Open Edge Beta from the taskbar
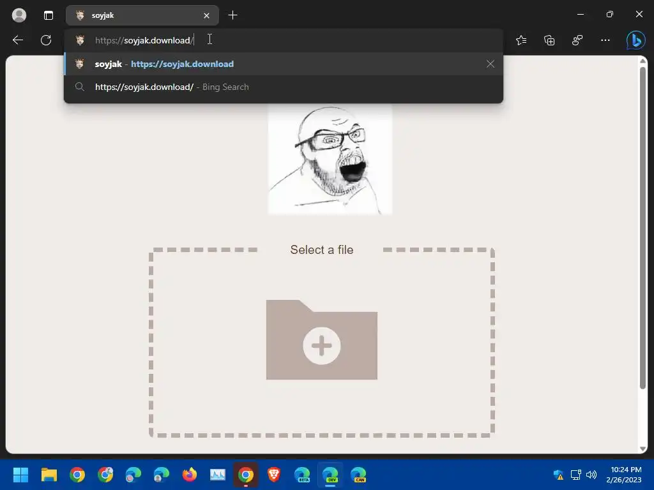The image size is (654, 490). [x=302, y=475]
